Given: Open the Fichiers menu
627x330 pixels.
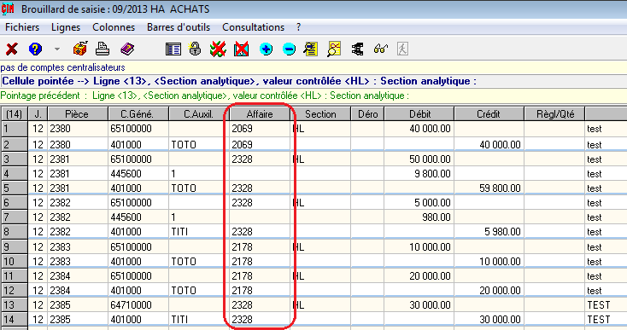Looking at the screenshot, I should click(22, 27).
